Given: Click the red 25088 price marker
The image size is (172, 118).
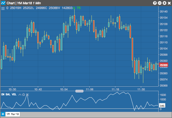Looking at the screenshot, I should click(x=164, y=65).
